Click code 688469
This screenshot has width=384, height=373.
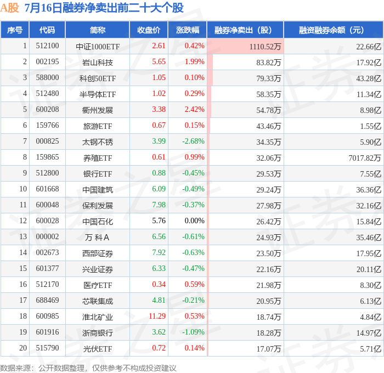pyautogui.click(x=47, y=301)
